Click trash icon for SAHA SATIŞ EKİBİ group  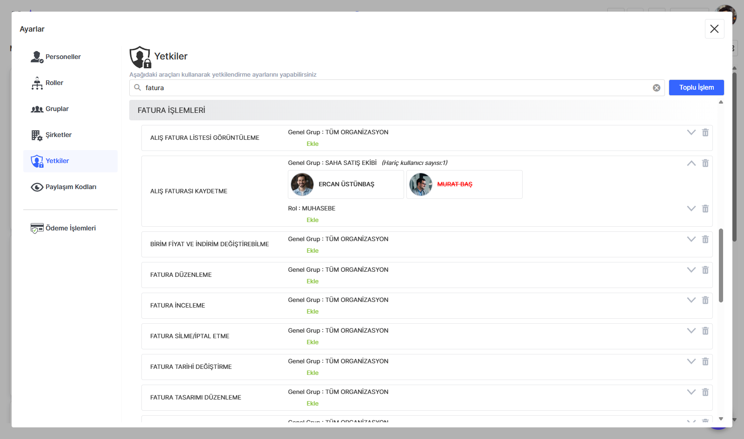point(705,163)
